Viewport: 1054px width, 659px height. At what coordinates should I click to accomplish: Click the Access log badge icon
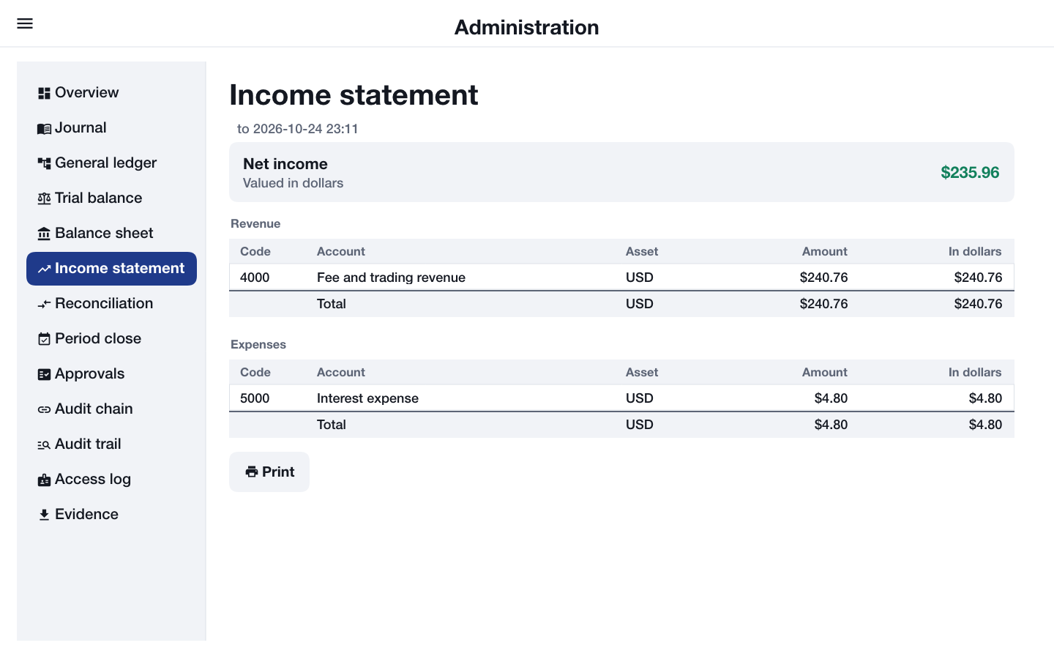coord(44,480)
